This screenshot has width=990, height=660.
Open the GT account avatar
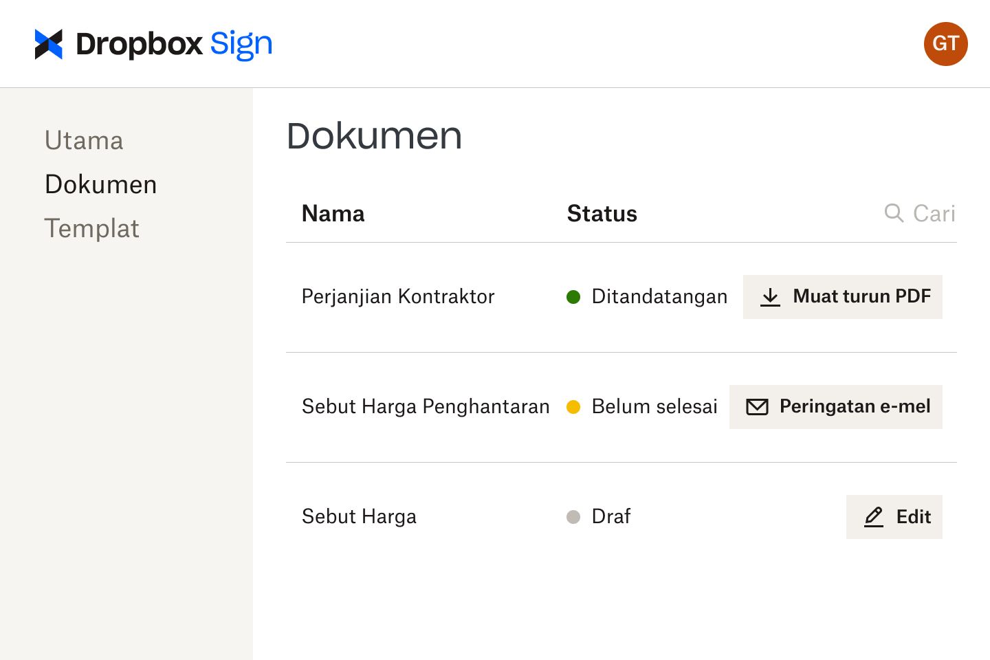pos(945,43)
